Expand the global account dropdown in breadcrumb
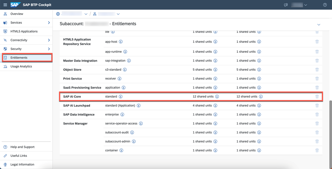This screenshot has width=332, height=169. (x=86, y=14)
